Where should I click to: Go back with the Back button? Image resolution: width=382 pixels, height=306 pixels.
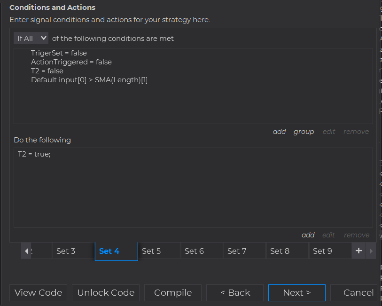235,293
